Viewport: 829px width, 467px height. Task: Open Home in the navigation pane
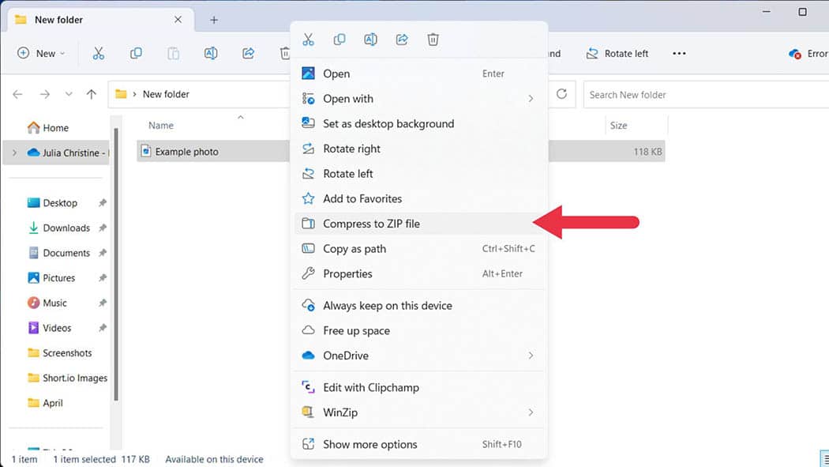[x=48, y=127]
